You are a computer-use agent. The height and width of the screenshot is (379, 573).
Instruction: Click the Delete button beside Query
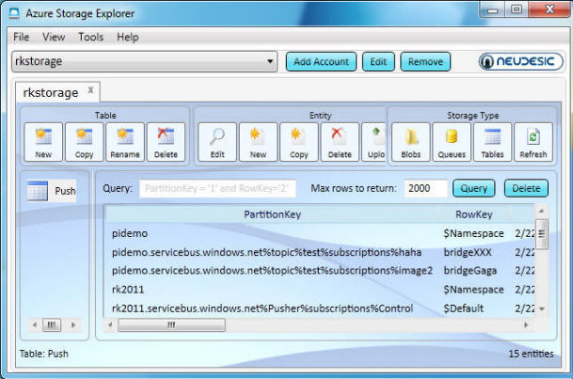click(x=526, y=188)
